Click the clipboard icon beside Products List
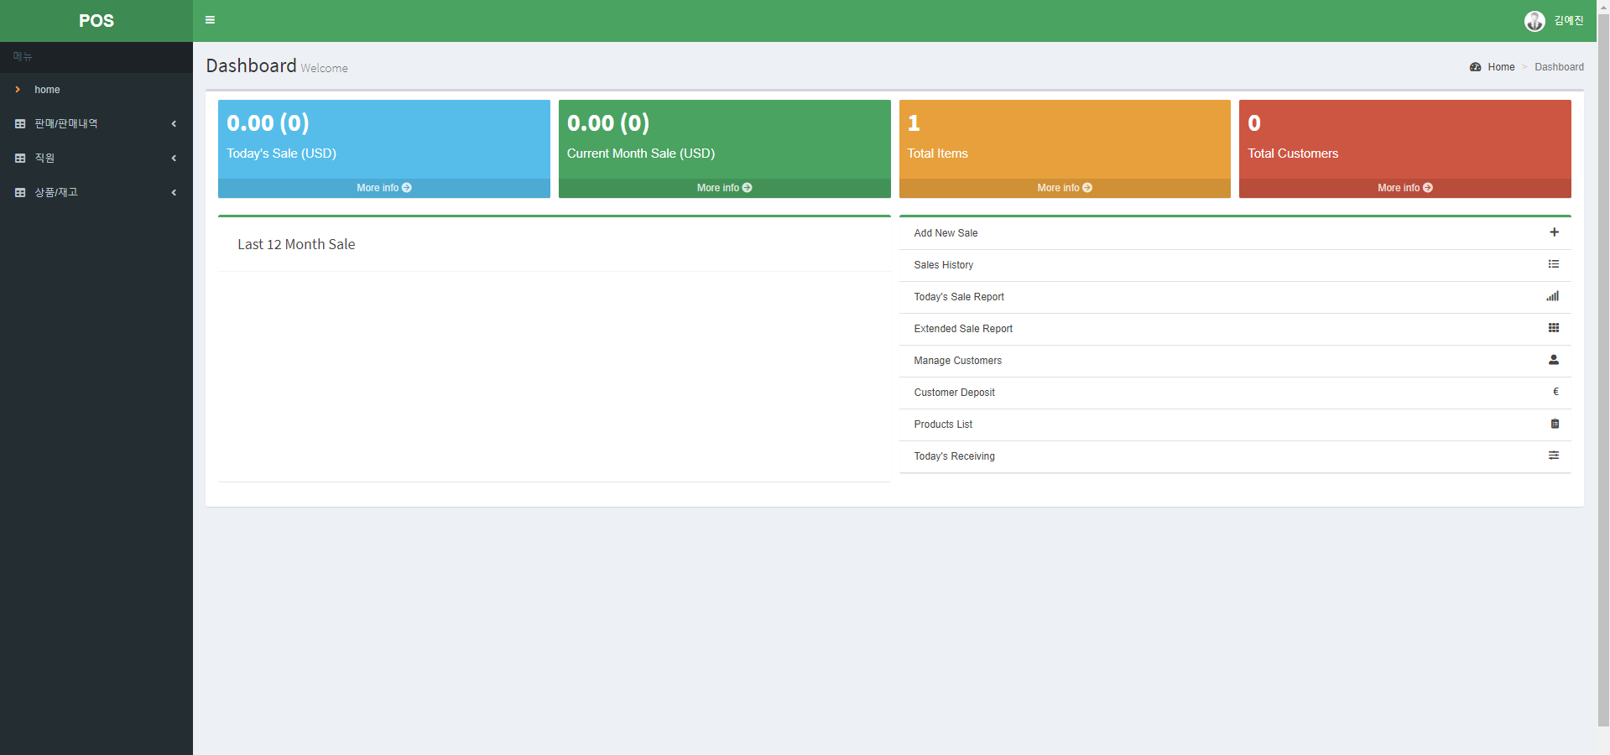1610x755 pixels. click(1554, 424)
